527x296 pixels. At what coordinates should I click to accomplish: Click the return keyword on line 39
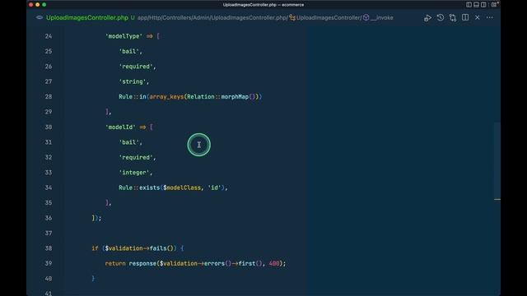click(x=115, y=263)
